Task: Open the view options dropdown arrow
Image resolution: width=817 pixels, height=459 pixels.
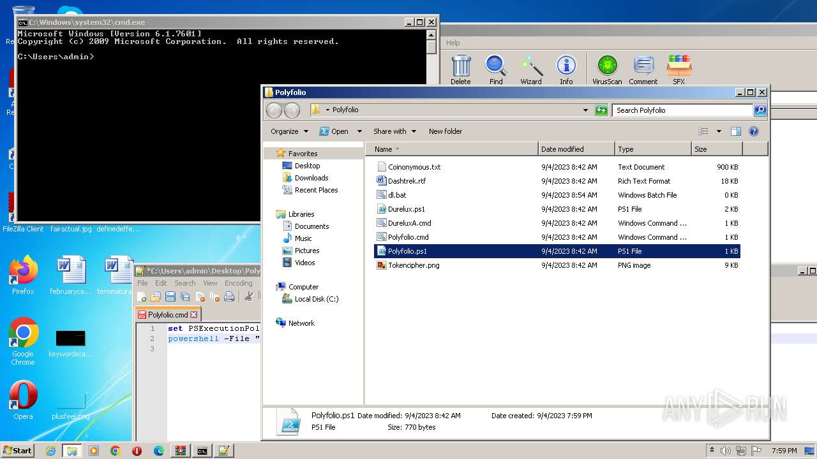Action: [719, 131]
